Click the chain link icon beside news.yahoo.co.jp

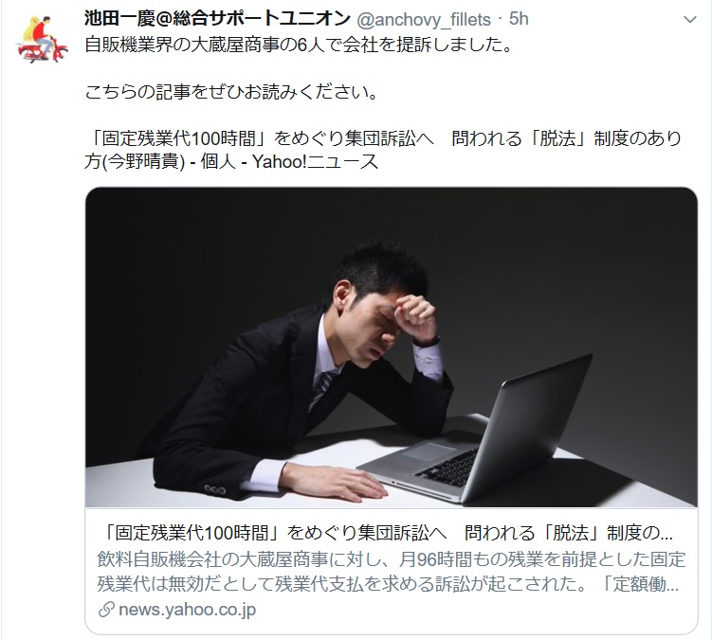[106, 610]
